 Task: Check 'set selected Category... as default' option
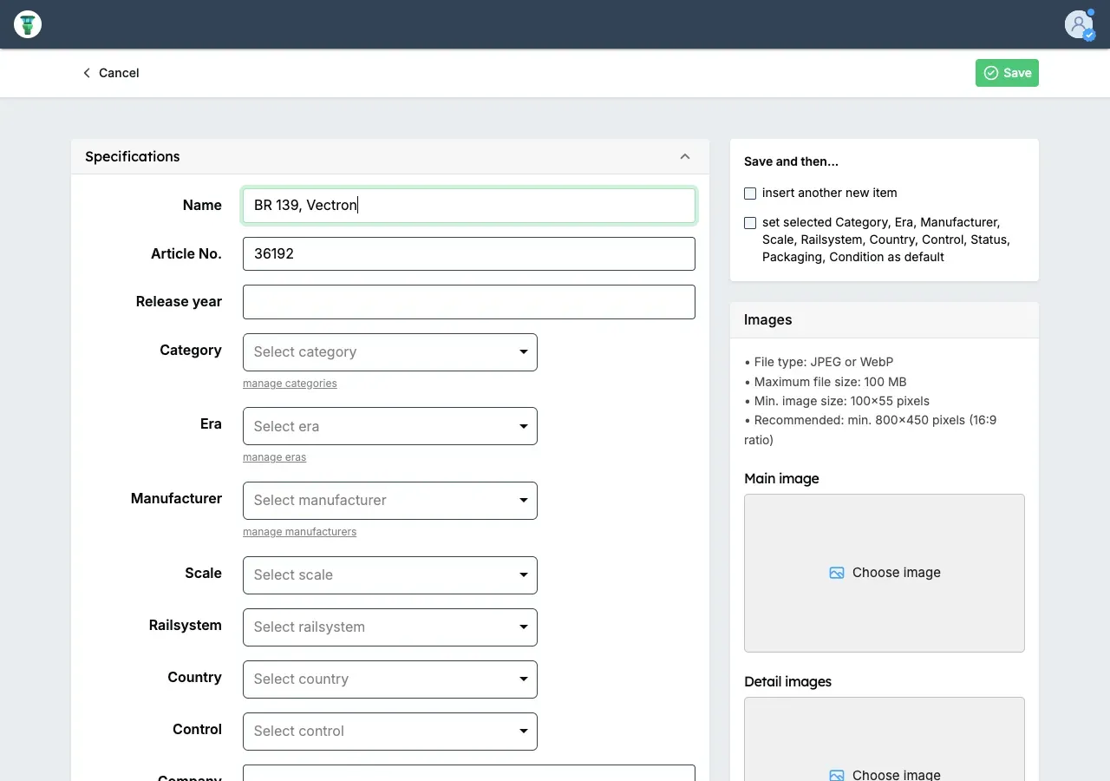[x=750, y=223]
